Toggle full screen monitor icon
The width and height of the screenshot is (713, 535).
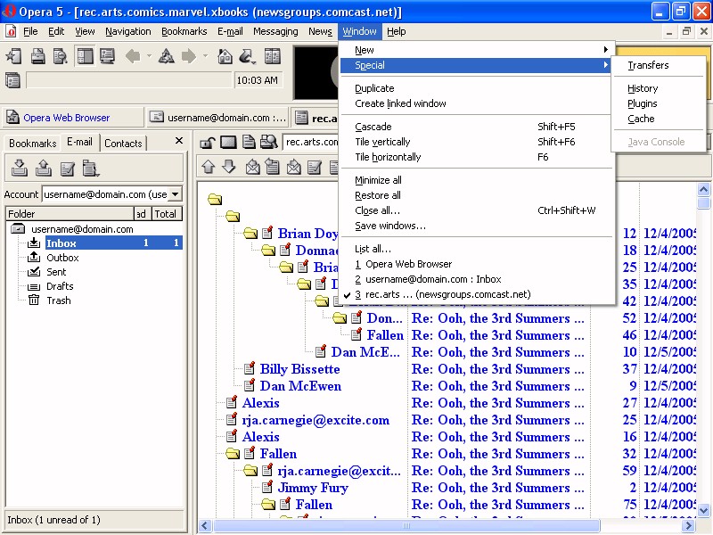coord(107,56)
